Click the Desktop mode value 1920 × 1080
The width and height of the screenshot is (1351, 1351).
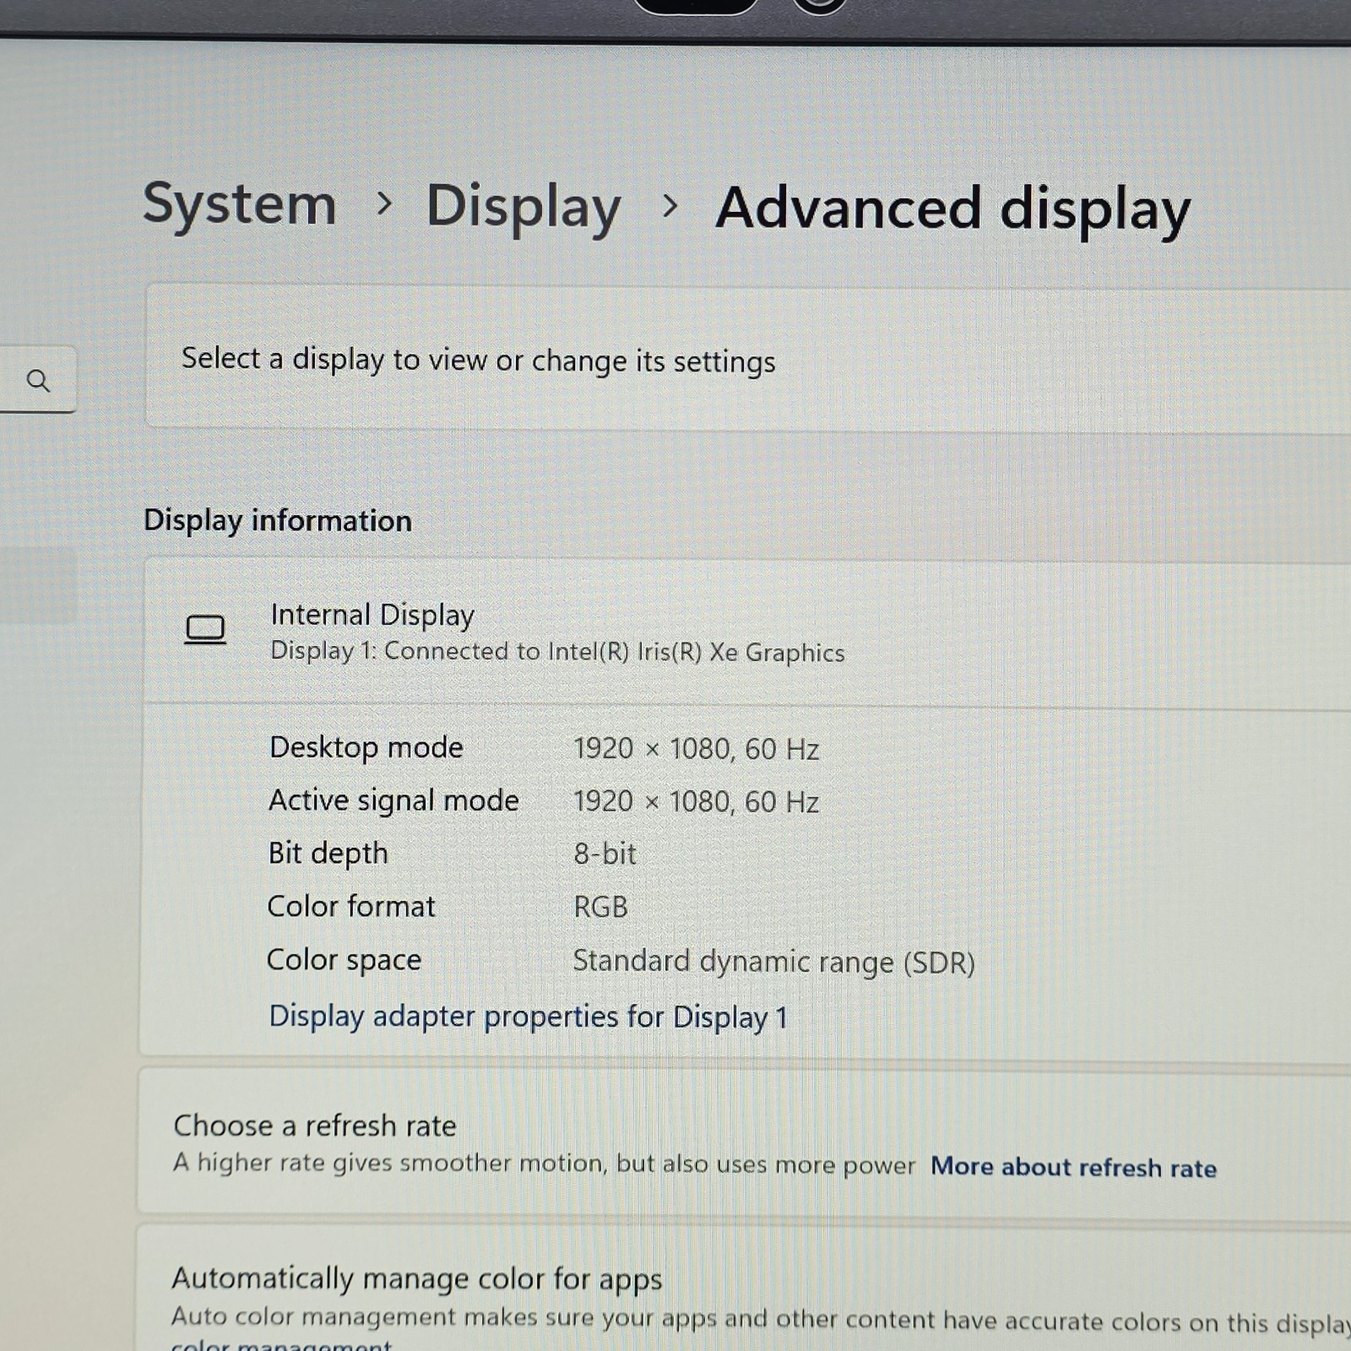coord(697,749)
